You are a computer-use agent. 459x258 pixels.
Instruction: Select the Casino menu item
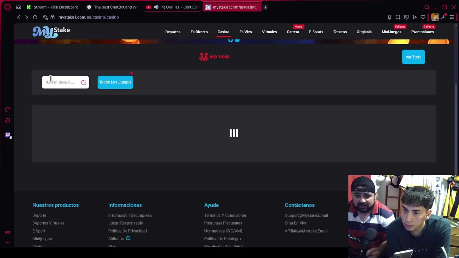point(223,32)
